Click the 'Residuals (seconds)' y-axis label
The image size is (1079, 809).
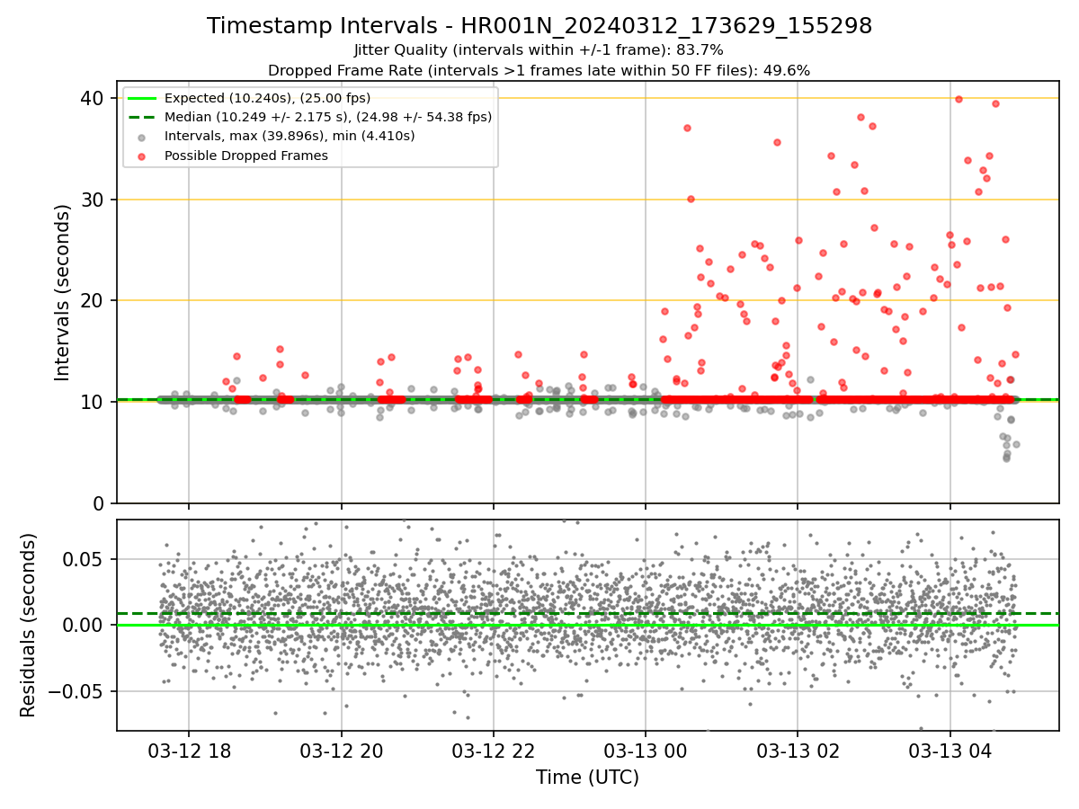tap(29, 625)
